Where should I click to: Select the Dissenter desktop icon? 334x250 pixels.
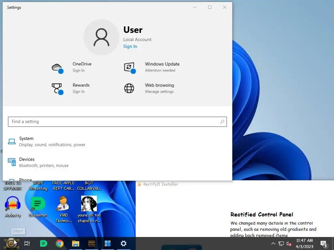point(38,206)
